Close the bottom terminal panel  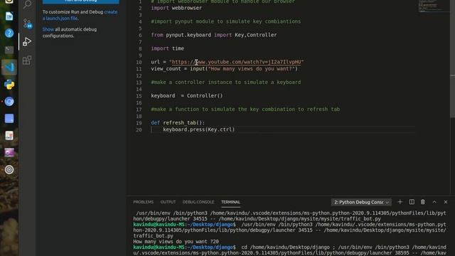tap(446, 202)
